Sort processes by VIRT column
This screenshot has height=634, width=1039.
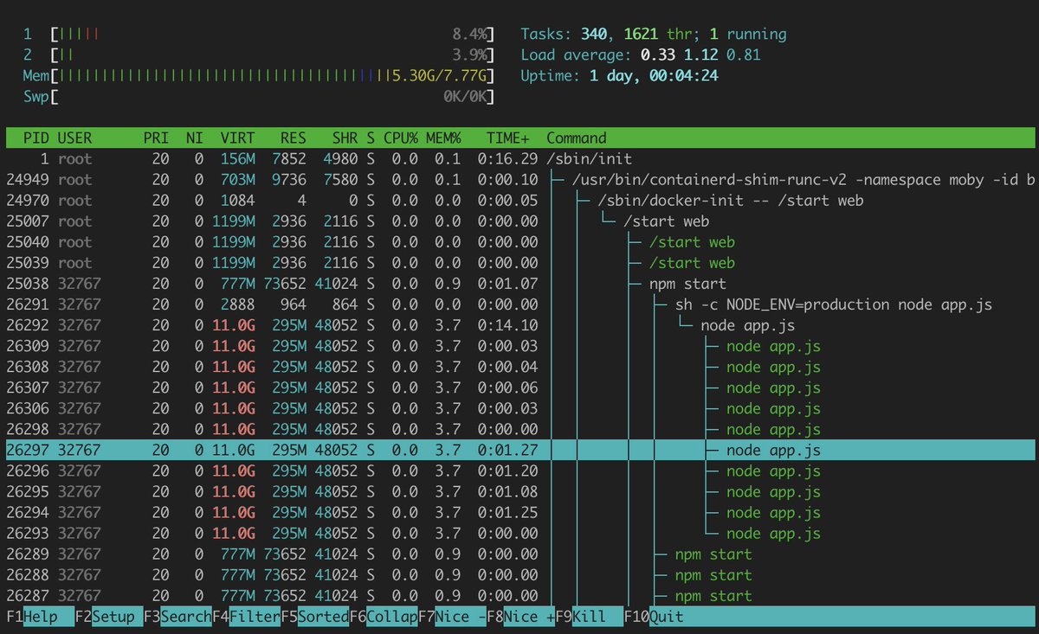point(237,138)
